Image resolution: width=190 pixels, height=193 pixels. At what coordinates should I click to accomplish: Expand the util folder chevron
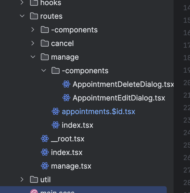(x=22, y=179)
